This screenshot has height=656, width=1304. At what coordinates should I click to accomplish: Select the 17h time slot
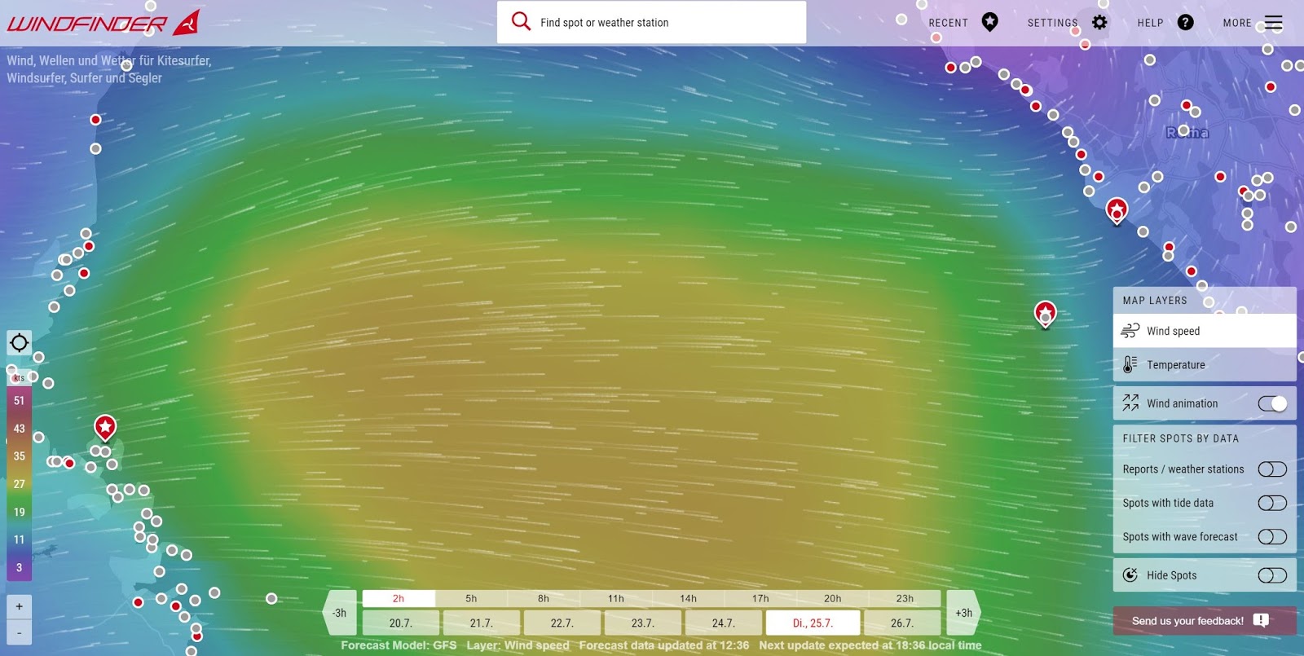[x=760, y=599]
